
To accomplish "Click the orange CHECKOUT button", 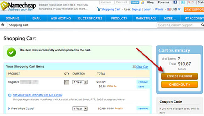I will pyautogui.click(x=180, y=85).
